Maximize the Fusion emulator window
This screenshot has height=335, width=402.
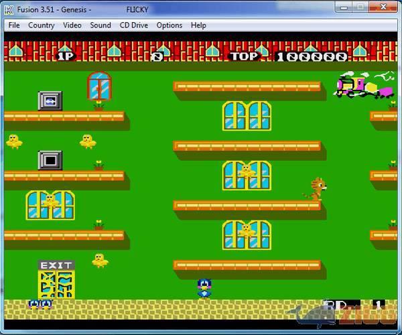point(362,7)
